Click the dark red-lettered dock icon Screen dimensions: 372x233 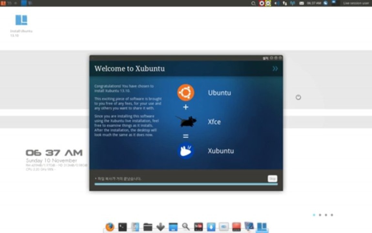pyautogui.click(x=198, y=227)
